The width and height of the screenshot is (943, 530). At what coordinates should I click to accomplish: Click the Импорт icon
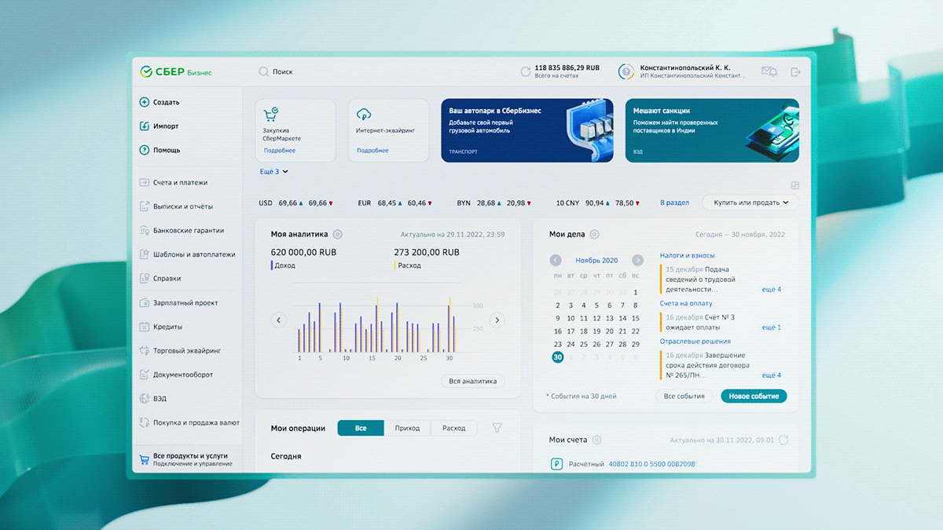(x=144, y=126)
